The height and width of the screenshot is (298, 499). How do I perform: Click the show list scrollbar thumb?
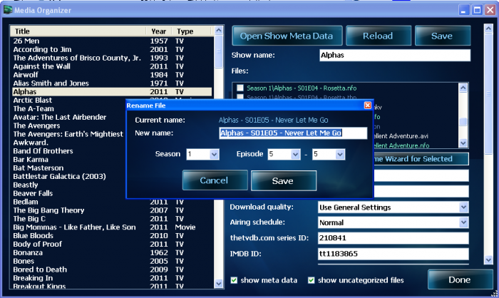pos(219,51)
